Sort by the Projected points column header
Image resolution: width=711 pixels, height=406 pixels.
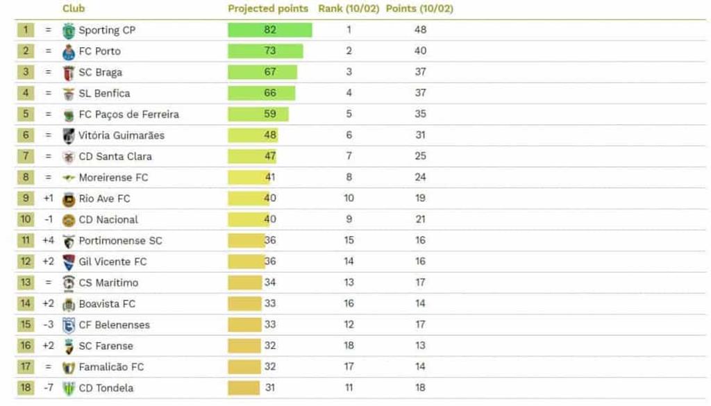point(268,9)
